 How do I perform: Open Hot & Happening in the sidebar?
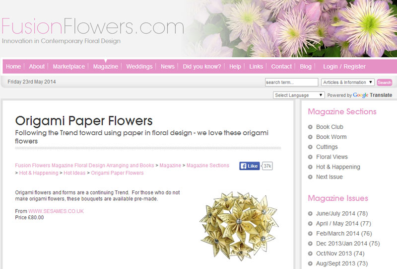click(x=338, y=167)
